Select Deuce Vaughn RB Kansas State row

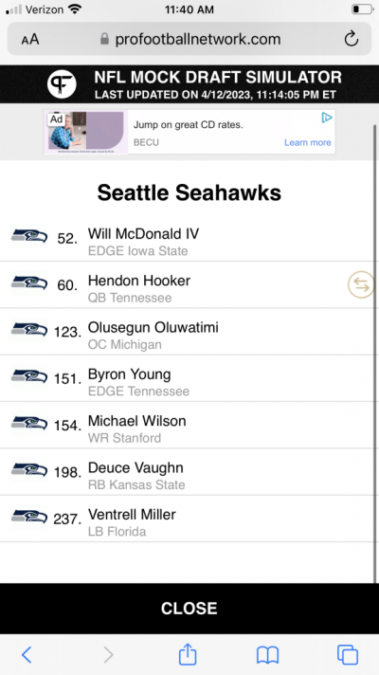point(188,472)
